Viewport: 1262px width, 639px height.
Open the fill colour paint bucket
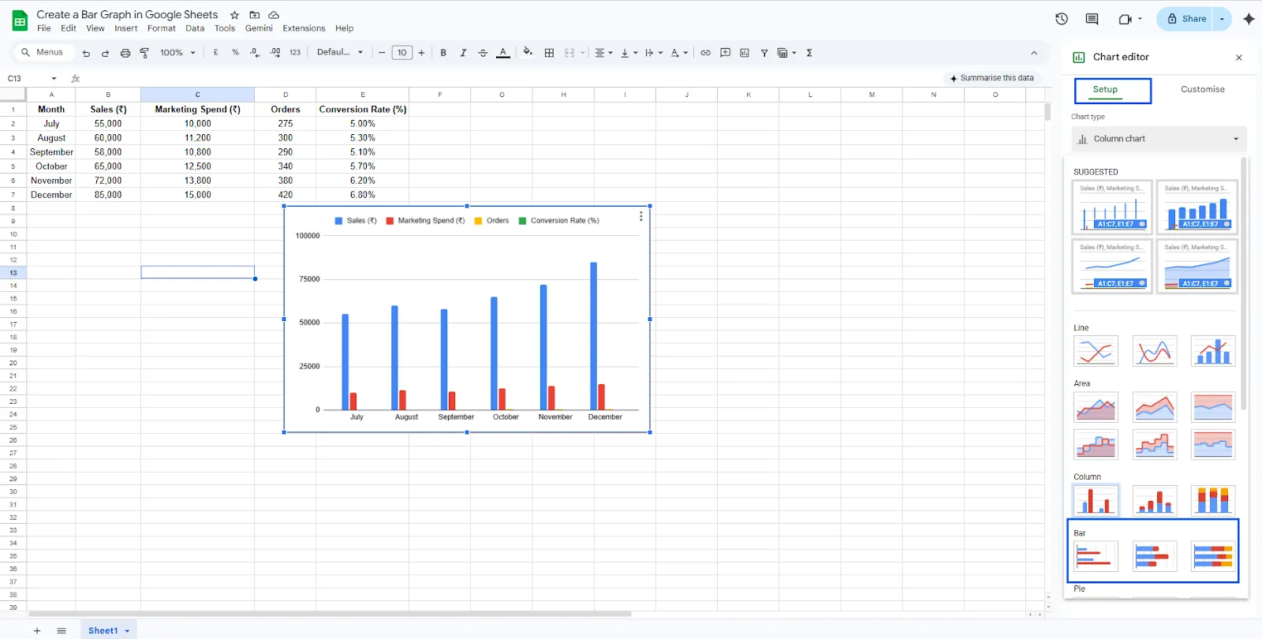pos(527,53)
